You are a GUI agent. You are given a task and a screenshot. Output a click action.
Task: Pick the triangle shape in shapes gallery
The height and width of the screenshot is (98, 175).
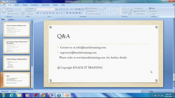coord(105,11)
